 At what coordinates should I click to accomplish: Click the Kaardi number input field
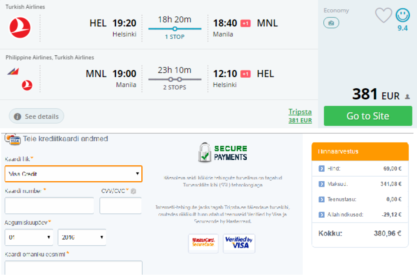coord(49,206)
